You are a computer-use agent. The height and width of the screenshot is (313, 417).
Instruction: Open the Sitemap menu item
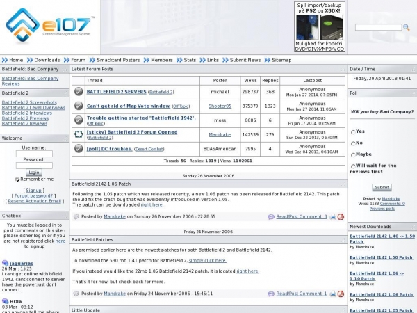click(x=281, y=60)
